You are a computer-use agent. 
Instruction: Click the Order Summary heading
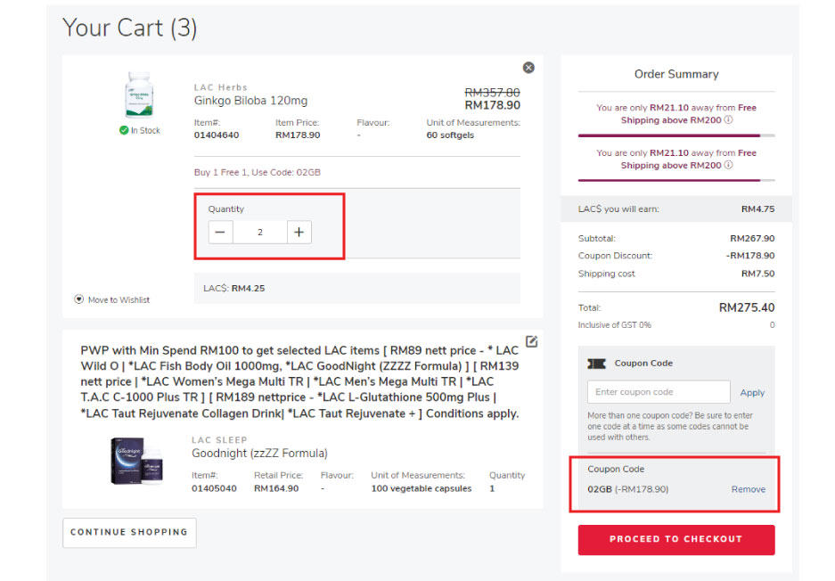click(676, 74)
